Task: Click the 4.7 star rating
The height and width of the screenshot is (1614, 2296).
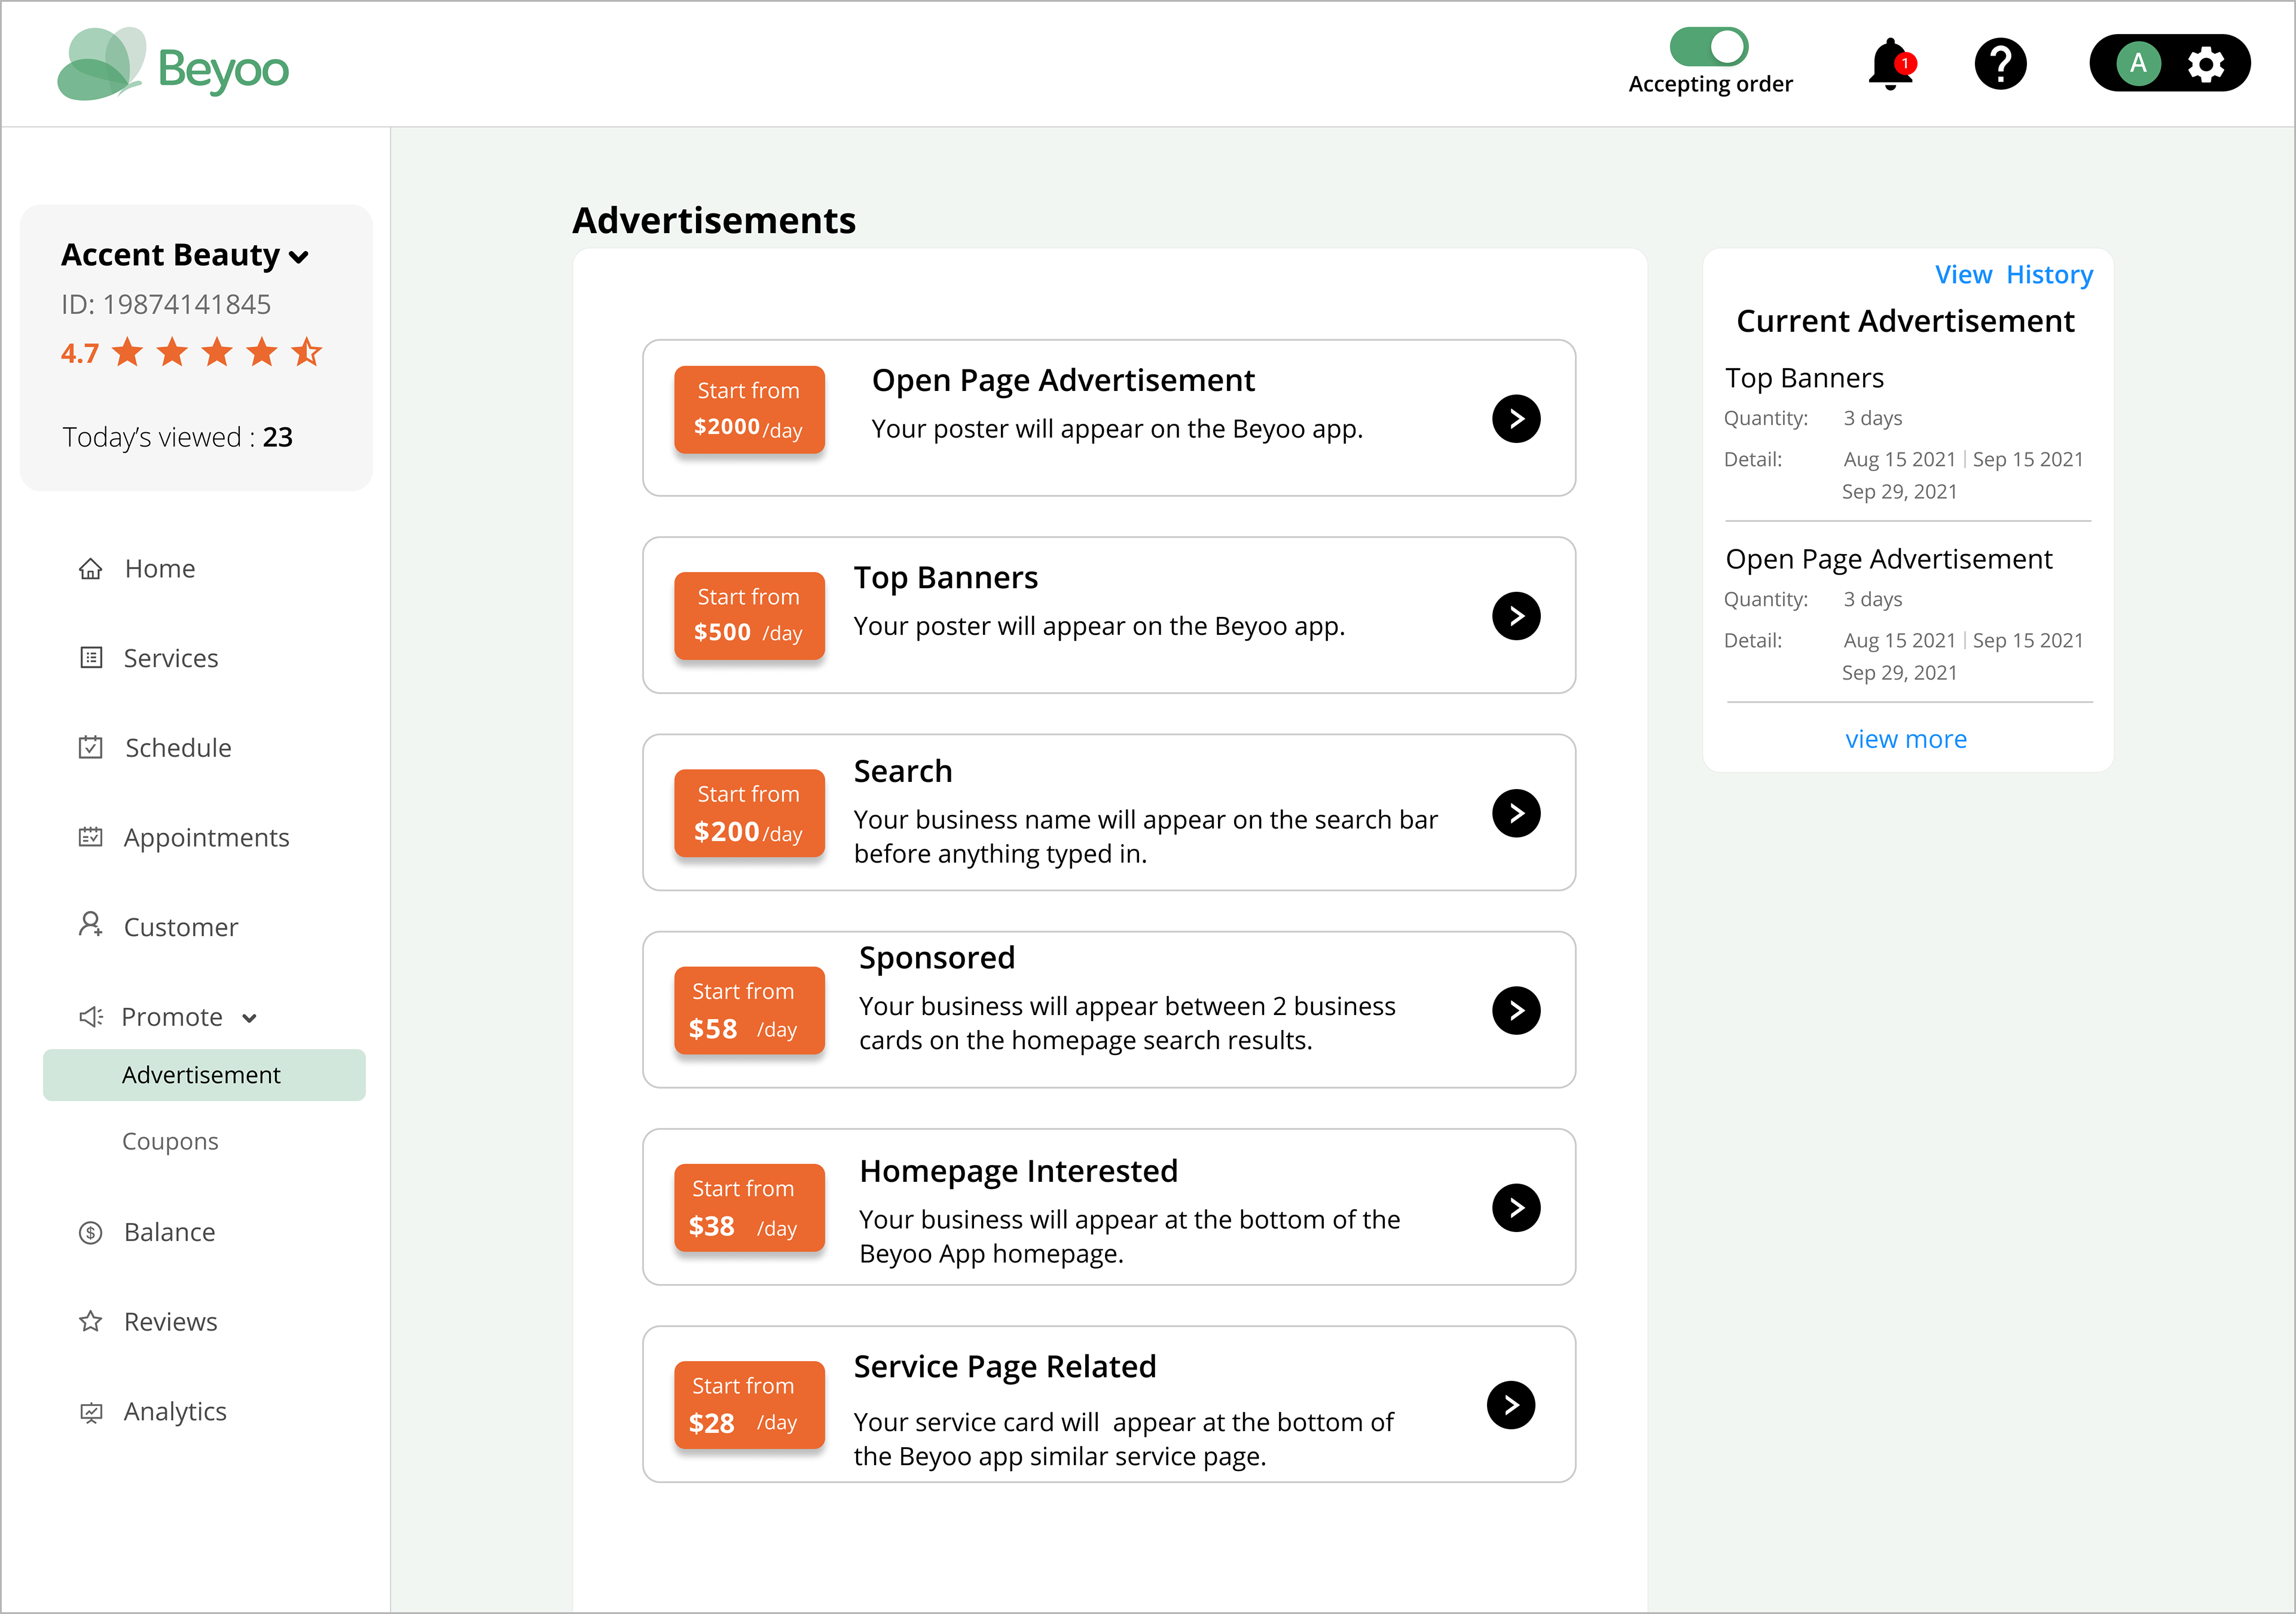Action: (x=191, y=352)
